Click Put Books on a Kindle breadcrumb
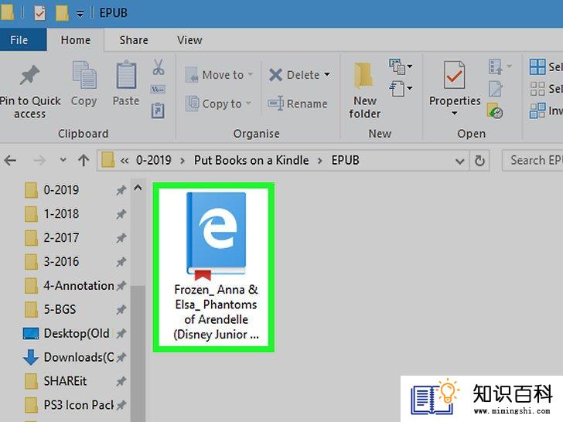This screenshot has width=563, height=422. point(251,160)
